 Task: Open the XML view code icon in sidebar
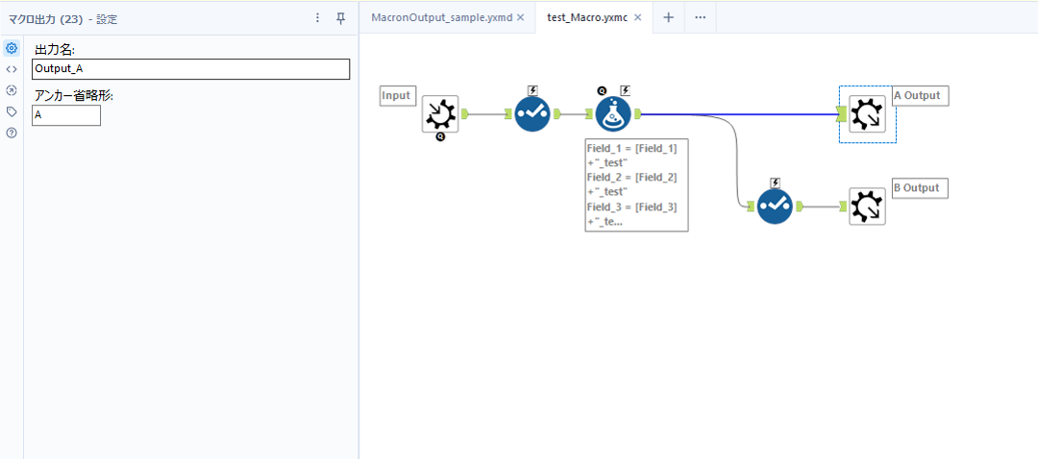[x=12, y=69]
